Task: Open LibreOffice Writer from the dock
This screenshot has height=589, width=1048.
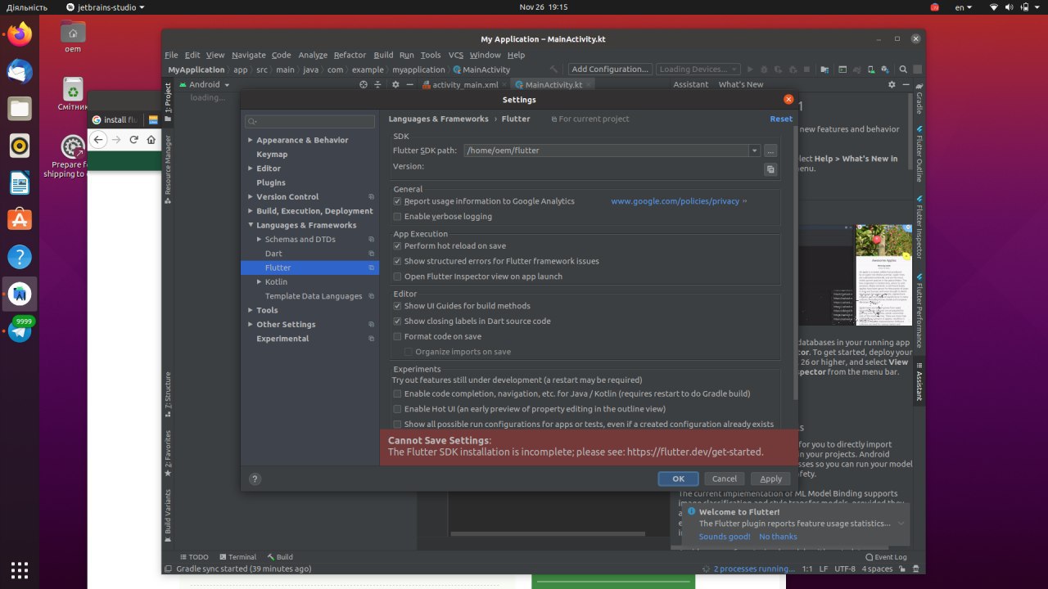Action: click(20, 182)
